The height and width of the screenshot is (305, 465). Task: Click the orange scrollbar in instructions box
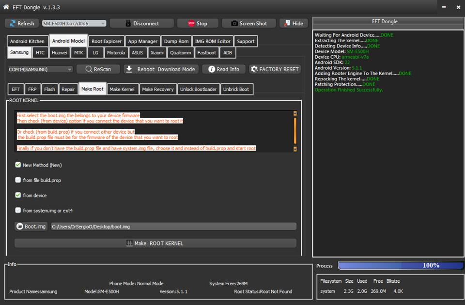click(x=295, y=131)
